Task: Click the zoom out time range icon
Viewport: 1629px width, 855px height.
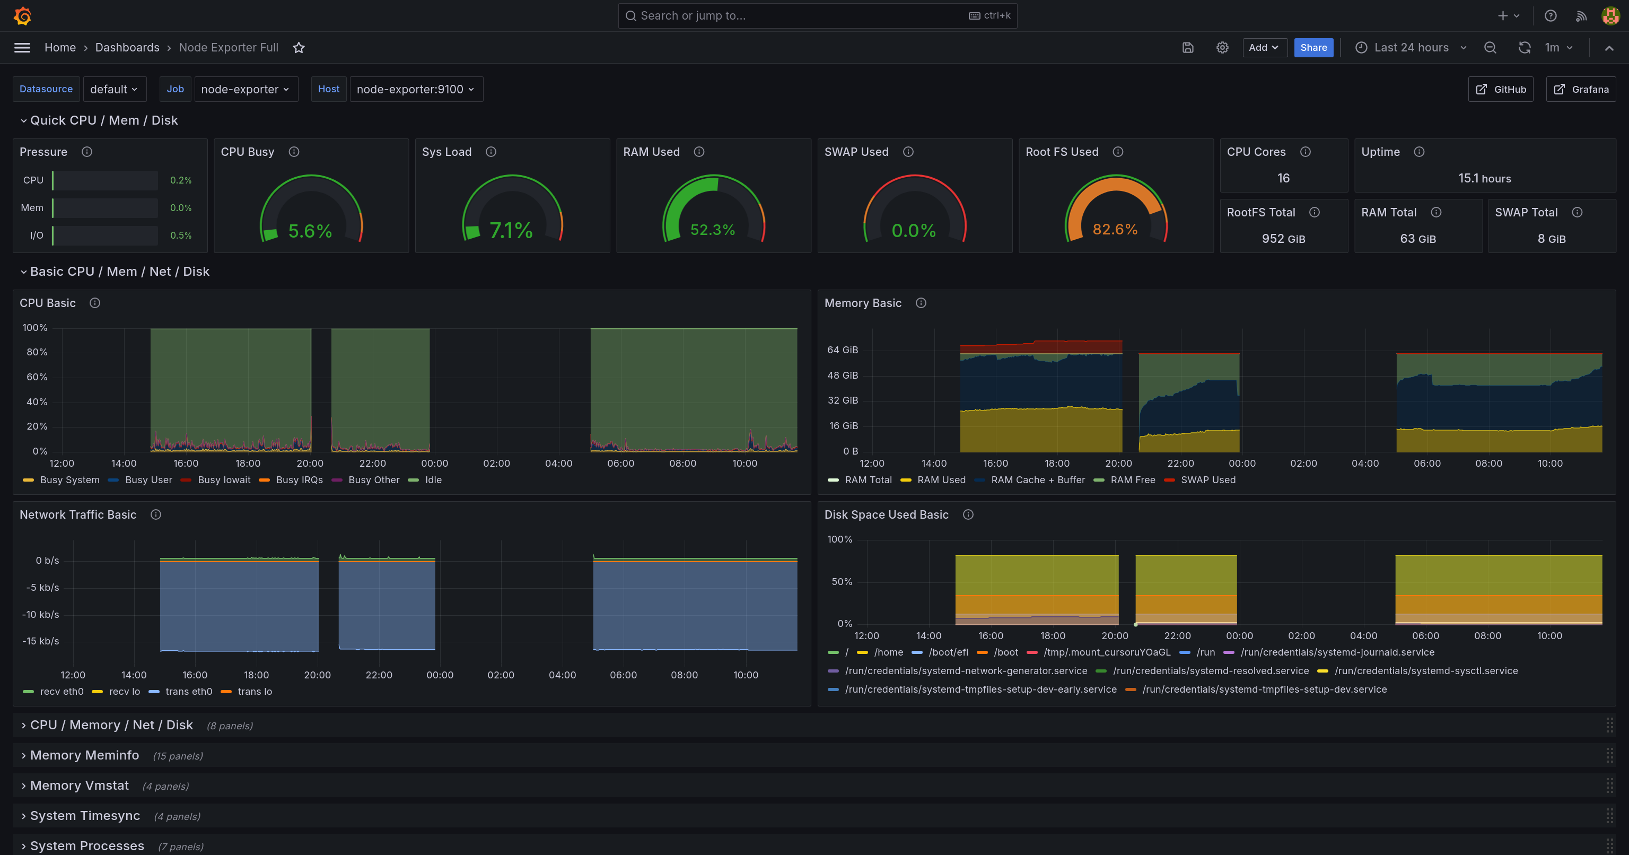Action: pos(1490,47)
